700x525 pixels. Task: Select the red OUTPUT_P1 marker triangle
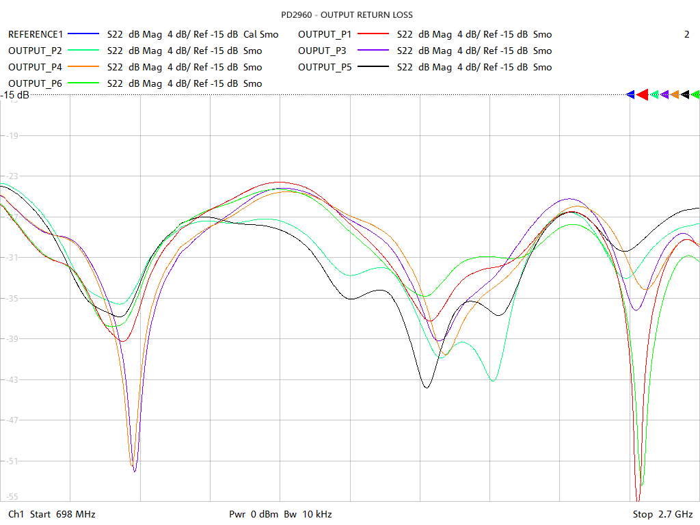click(x=642, y=94)
